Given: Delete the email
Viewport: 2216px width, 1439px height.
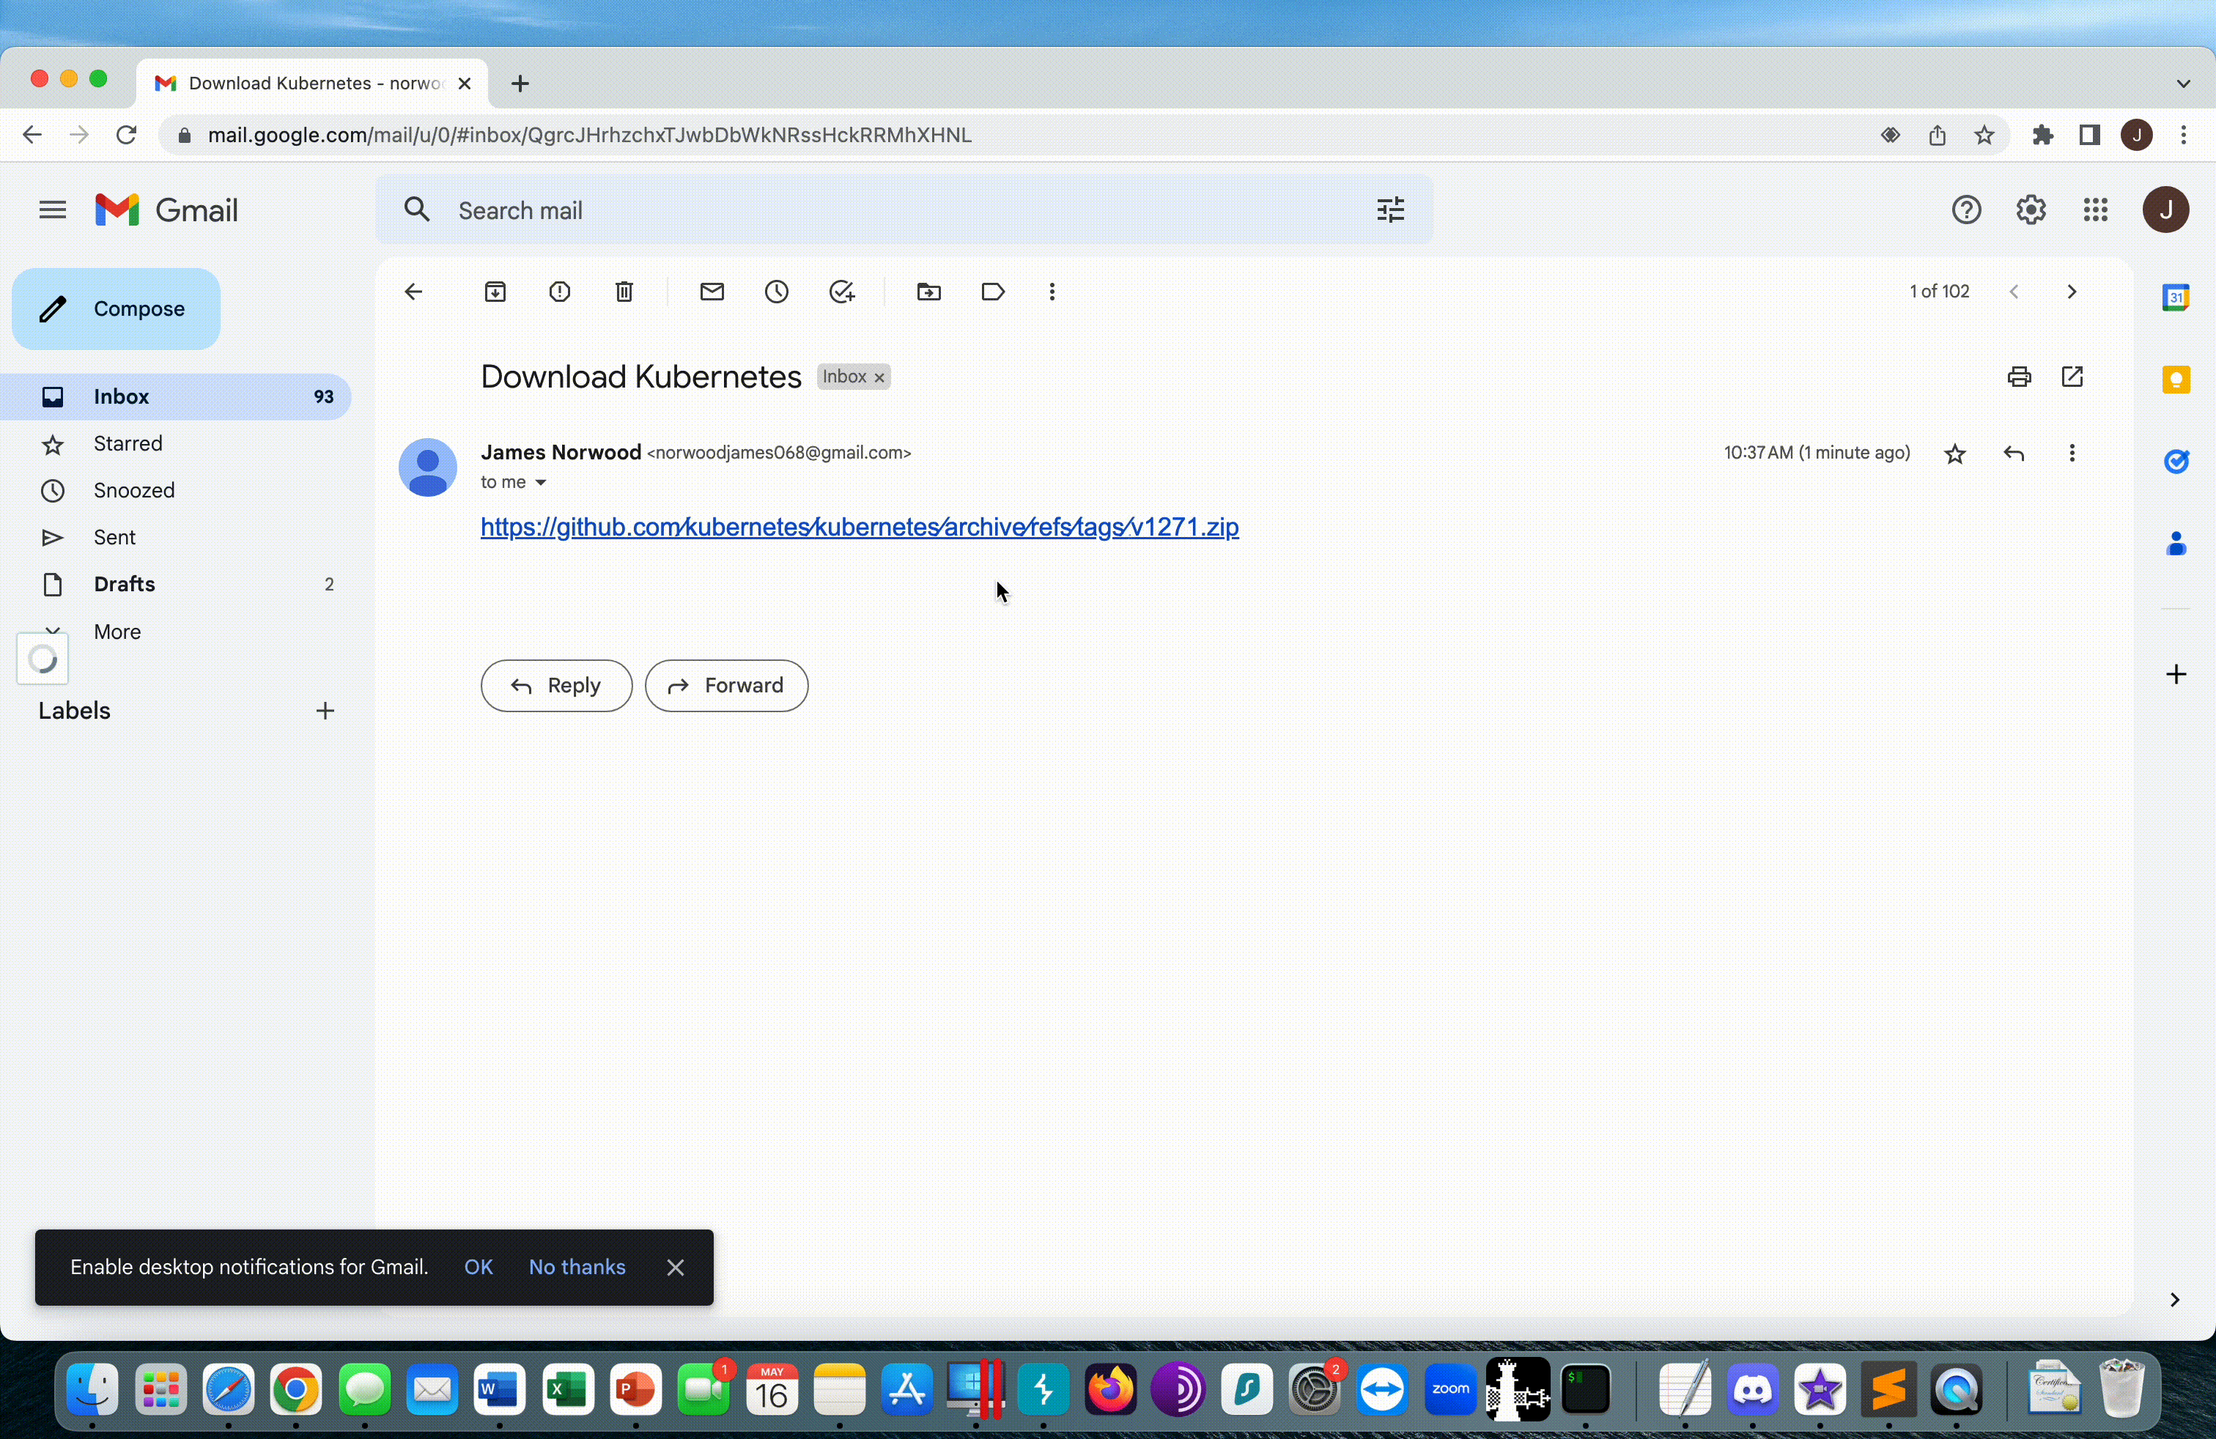Looking at the screenshot, I should coord(624,292).
